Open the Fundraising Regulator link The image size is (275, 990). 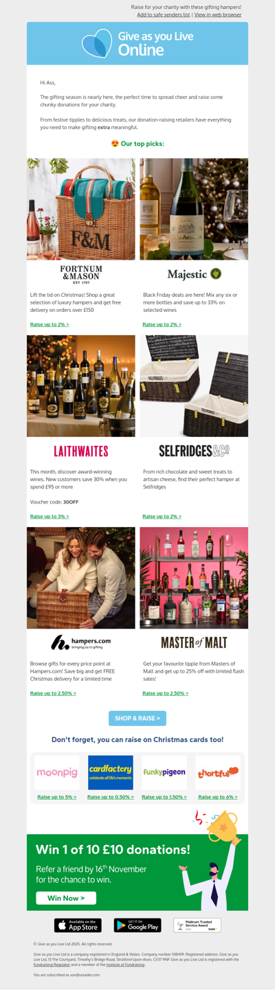[x=54, y=965]
